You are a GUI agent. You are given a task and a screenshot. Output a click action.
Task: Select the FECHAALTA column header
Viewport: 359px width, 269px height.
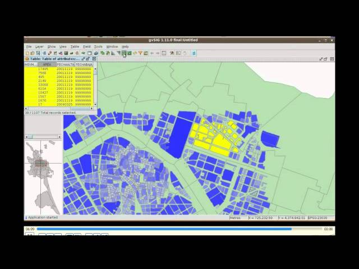click(66, 64)
